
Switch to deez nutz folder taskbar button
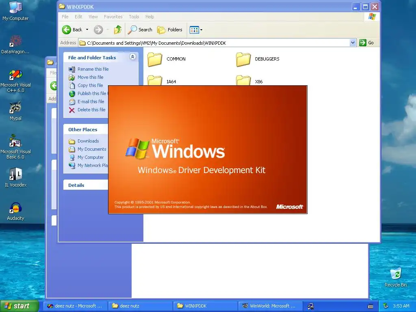point(141,306)
